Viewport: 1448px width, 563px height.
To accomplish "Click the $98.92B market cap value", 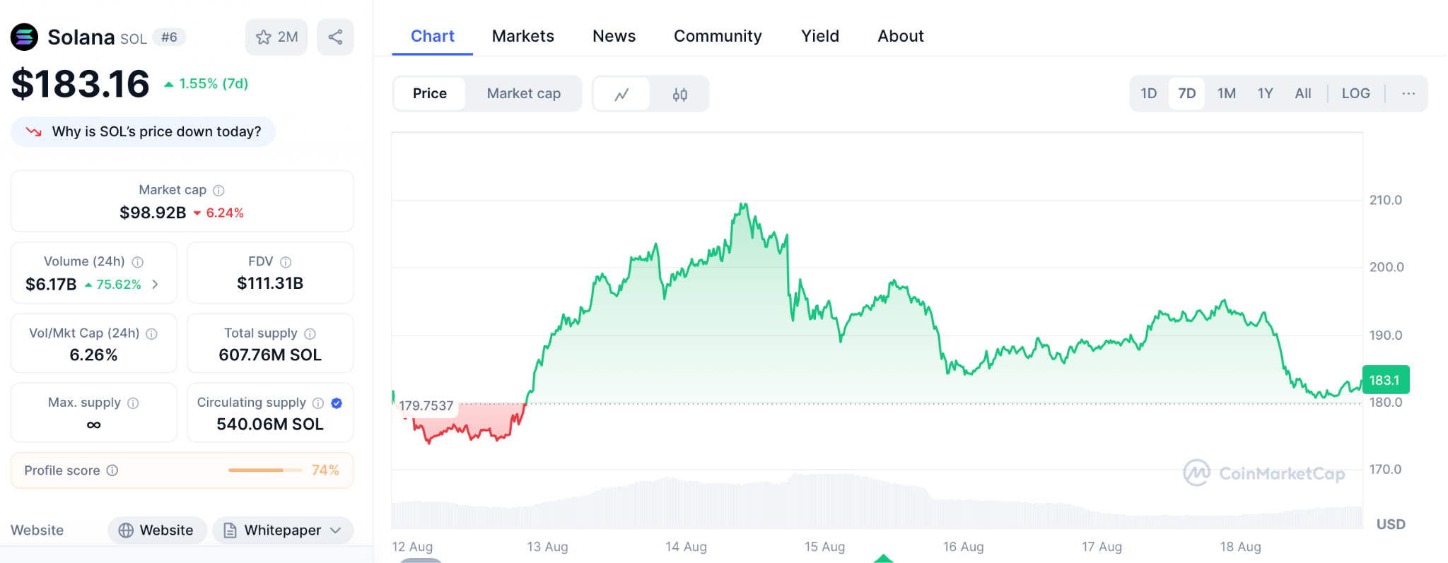I will point(153,213).
